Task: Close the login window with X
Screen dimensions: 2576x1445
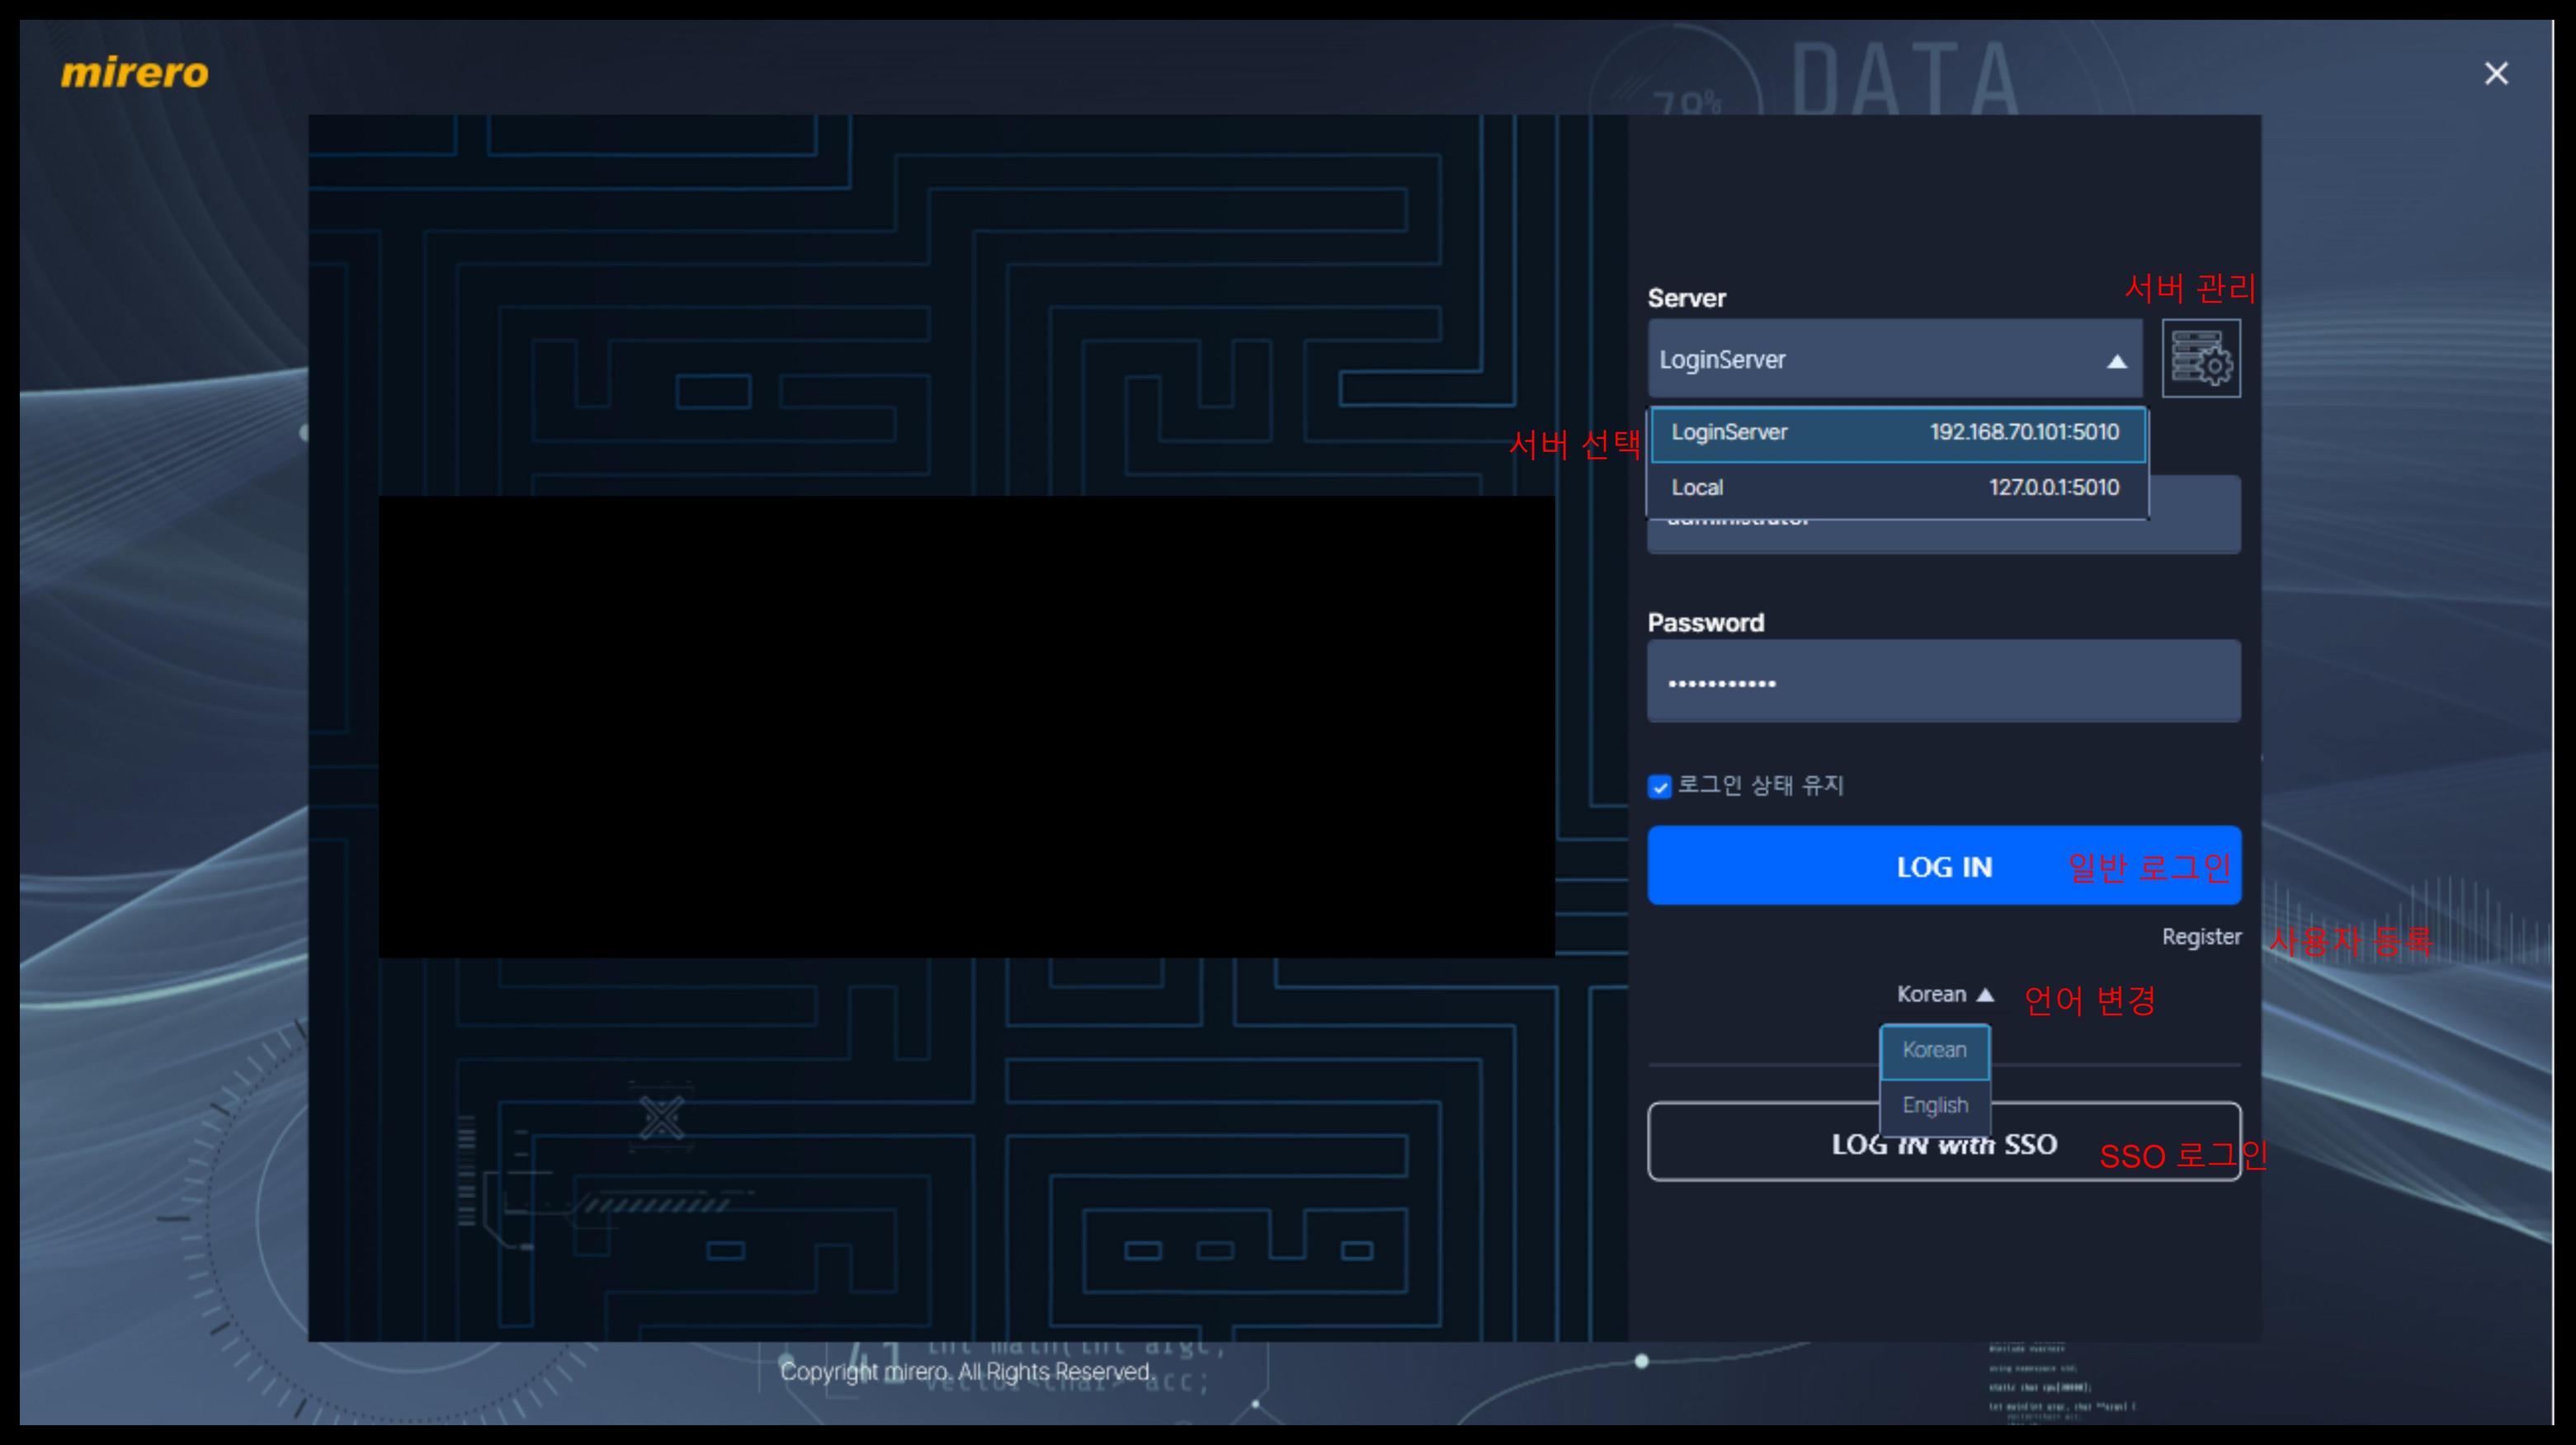Action: tap(2495, 74)
